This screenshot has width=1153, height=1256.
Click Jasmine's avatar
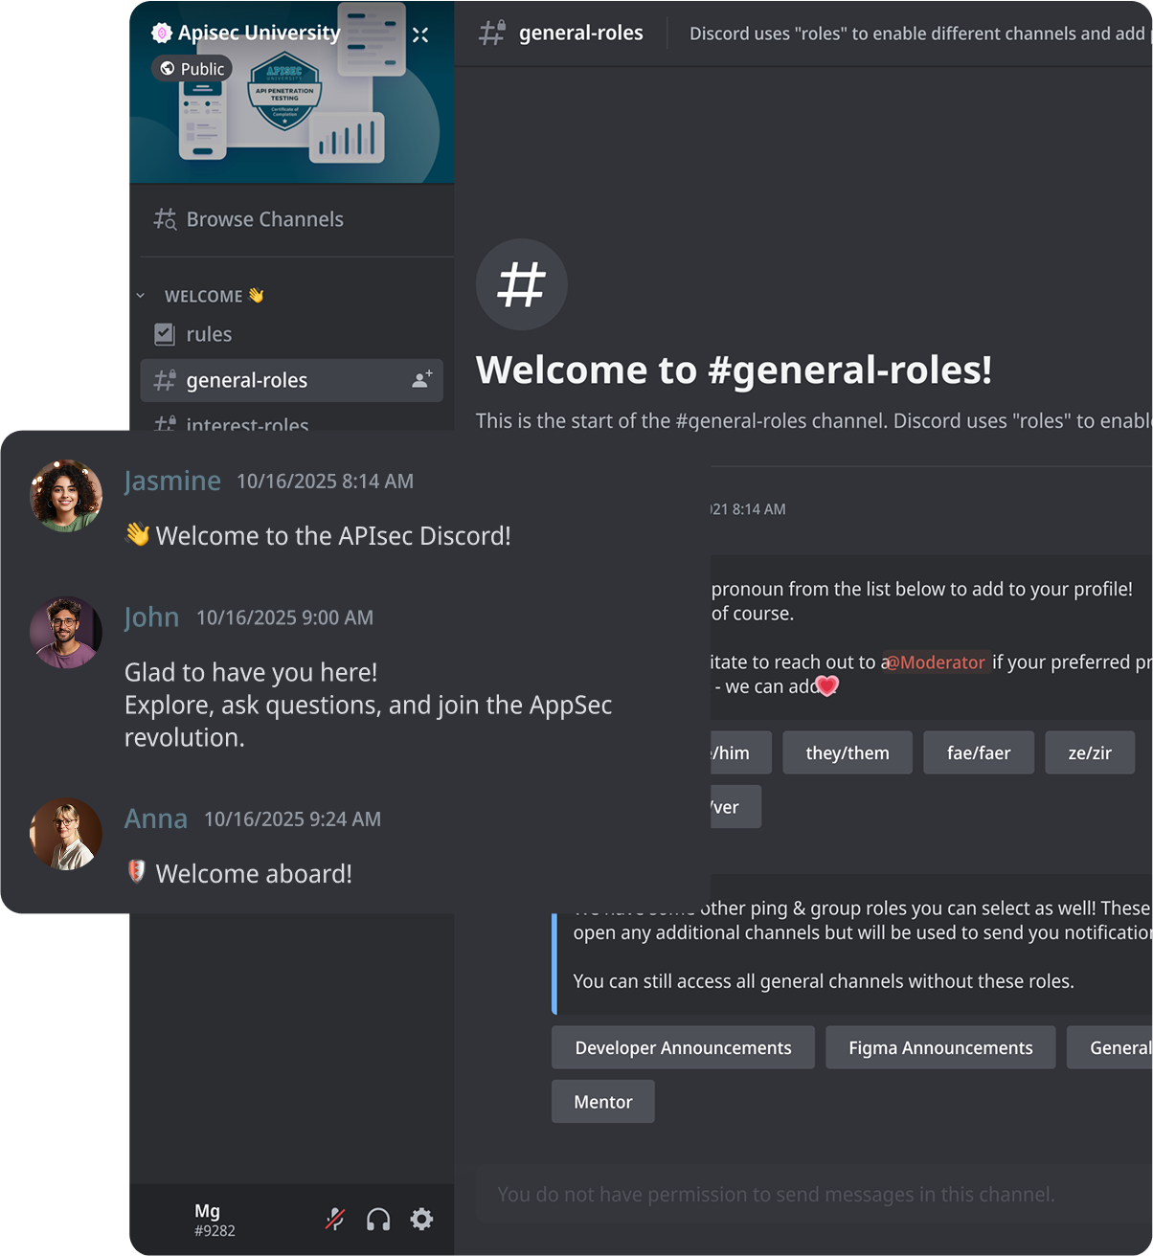66,496
